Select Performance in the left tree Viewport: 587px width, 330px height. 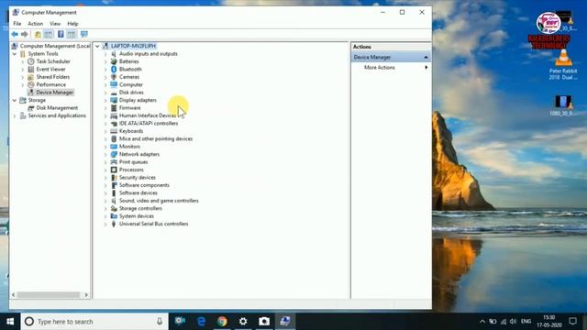pyautogui.click(x=51, y=84)
